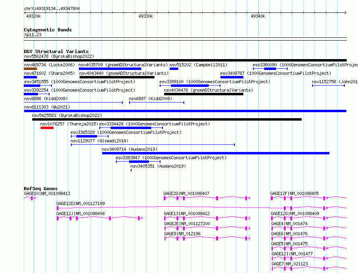This screenshot has width=358, height=273.
Task: Click the chrX:49319134..49347804 coordinate label
Action: [x=52, y=8]
